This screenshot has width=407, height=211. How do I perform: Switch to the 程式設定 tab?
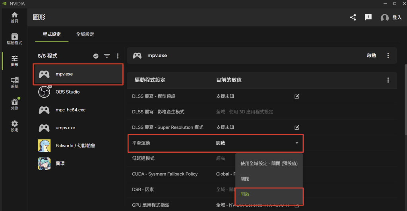(52, 34)
